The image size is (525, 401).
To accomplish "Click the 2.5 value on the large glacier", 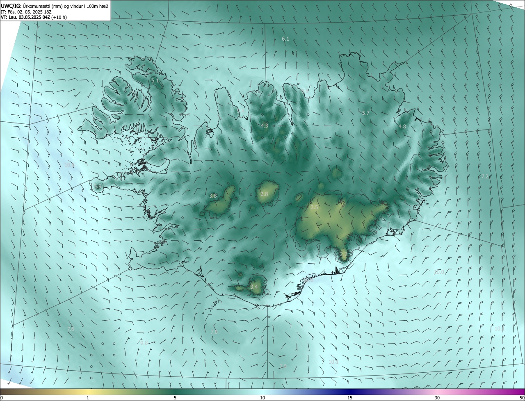I will click(x=314, y=208).
